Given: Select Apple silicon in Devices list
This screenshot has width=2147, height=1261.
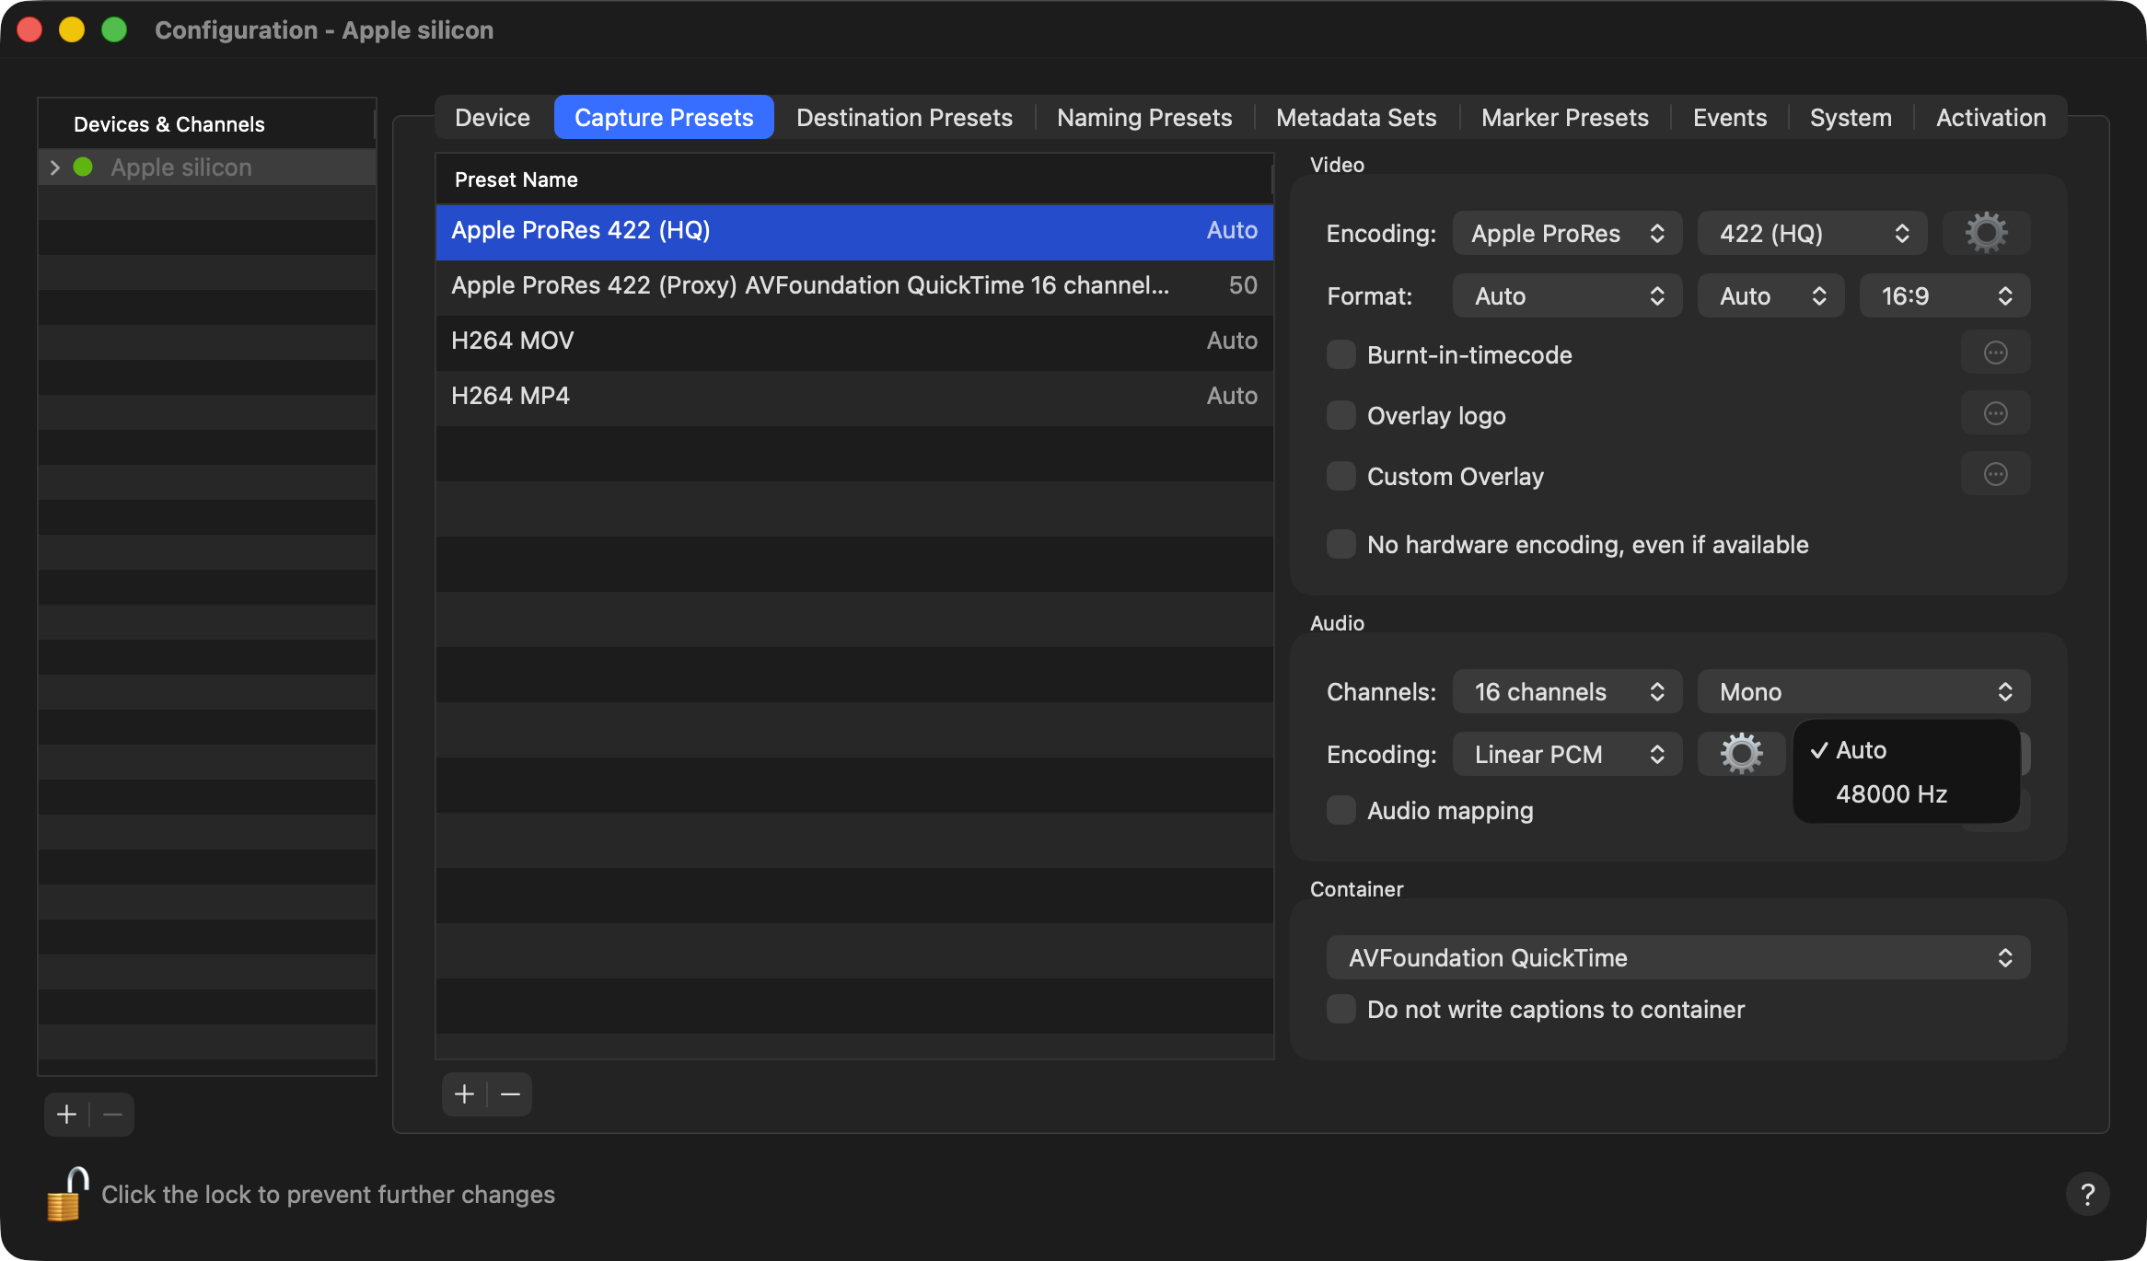Looking at the screenshot, I should tap(207, 167).
